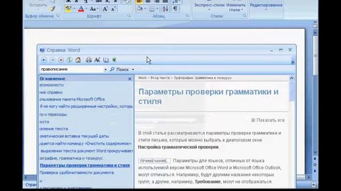Click Select Browse Object circle button
Viewport: 341px width, 191px height.
click(x=315, y=165)
